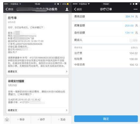The width and height of the screenshot is (140, 124).
Task: Select the 中草药费 100.12 fee item
Action: 106,65
